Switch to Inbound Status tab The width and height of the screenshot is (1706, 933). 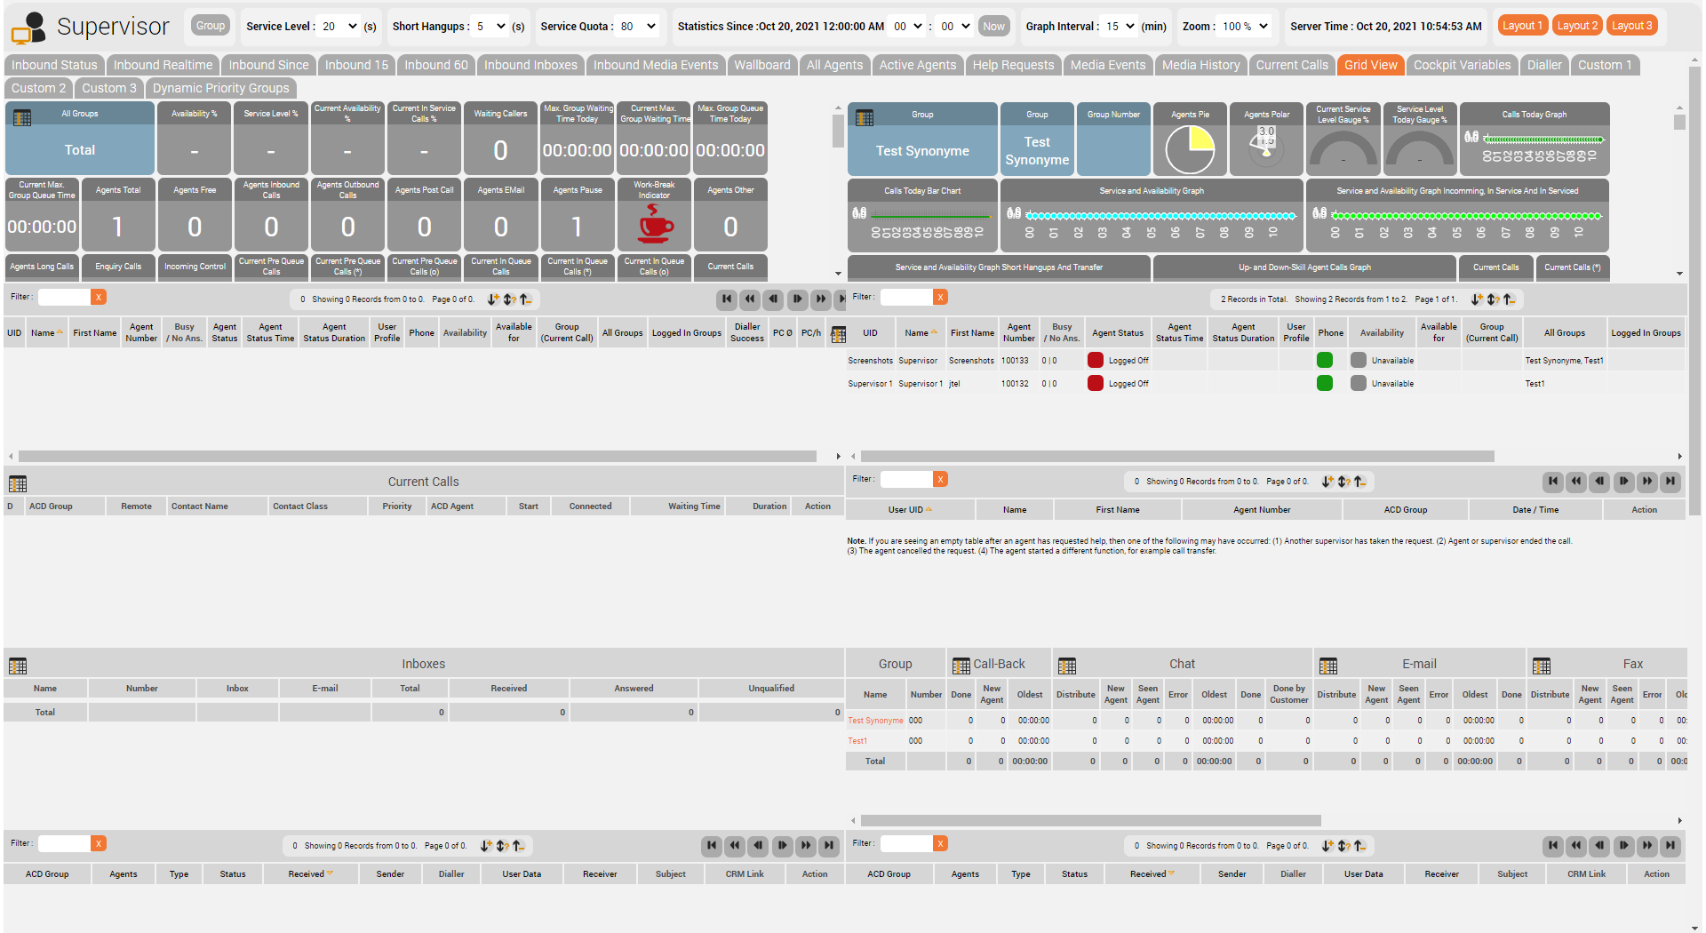[x=54, y=65]
